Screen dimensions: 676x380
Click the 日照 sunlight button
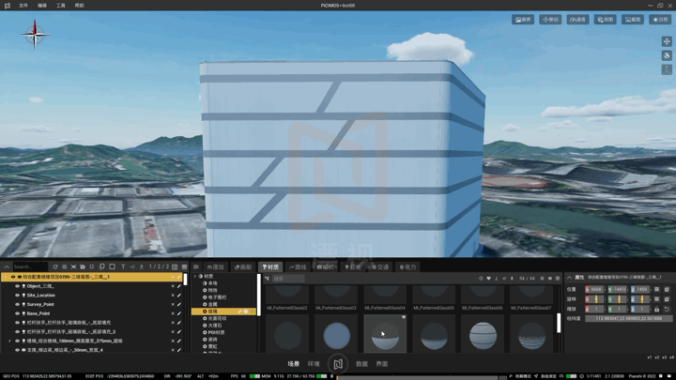click(660, 20)
